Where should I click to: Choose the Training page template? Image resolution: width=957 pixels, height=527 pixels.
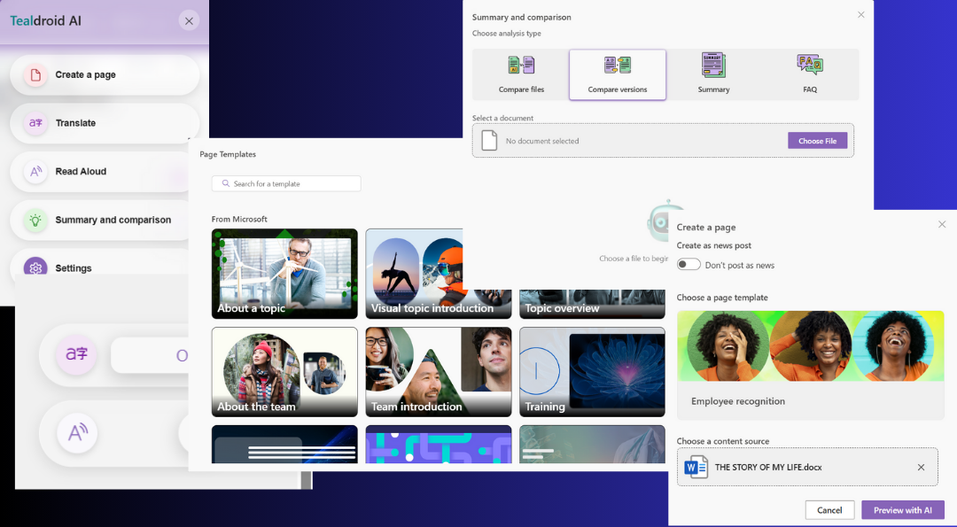click(x=592, y=372)
